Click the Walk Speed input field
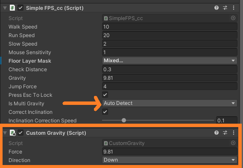This screenshot has width=243, height=168. click(x=170, y=27)
